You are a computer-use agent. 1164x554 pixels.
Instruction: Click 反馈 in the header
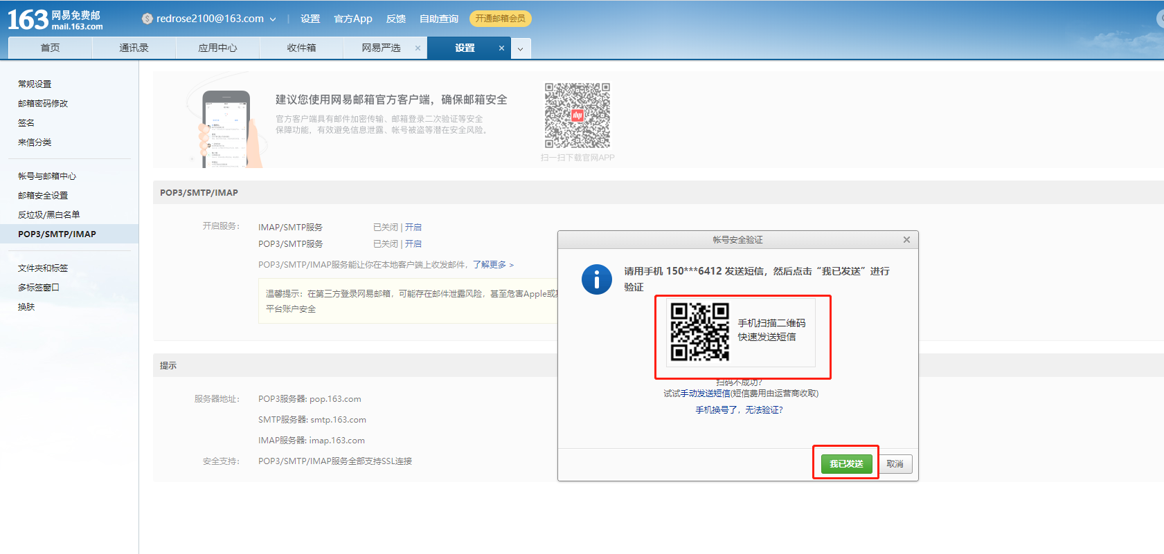396,19
